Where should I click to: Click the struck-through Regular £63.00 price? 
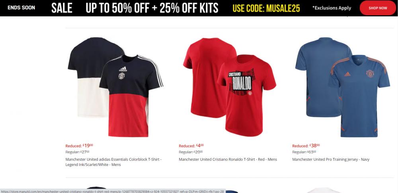(304, 152)
